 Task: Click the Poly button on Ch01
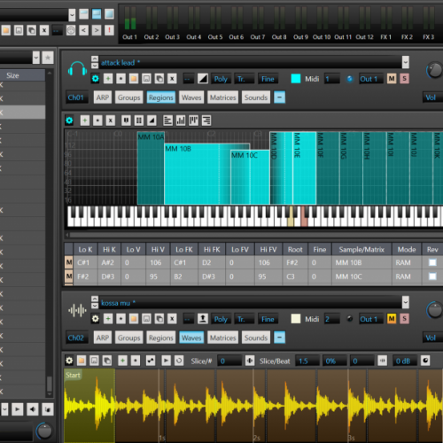(x=221, y=79)
